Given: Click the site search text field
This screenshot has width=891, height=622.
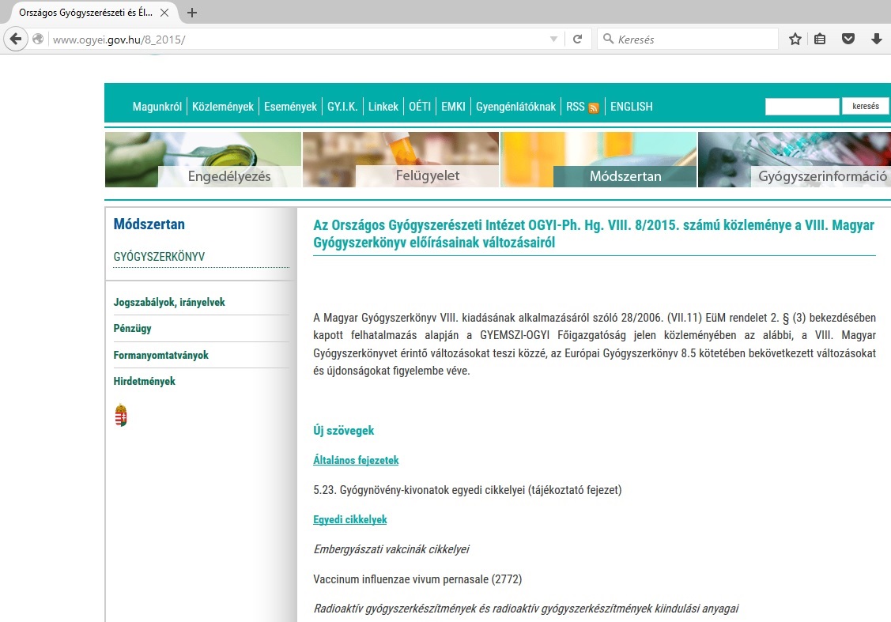Looking at the screenshot, I should click(x=802, y=107).
